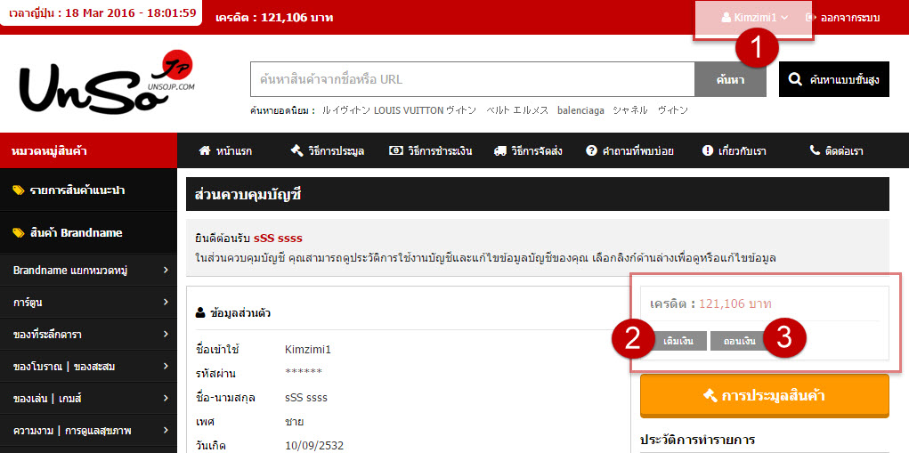Click the phone icon for ติดต่อเรา

(815, 150)
